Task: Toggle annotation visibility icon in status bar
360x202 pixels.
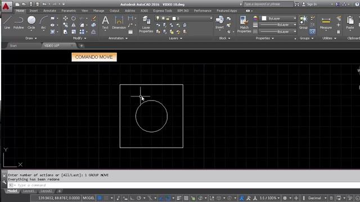Action: [x=241, y=198]
